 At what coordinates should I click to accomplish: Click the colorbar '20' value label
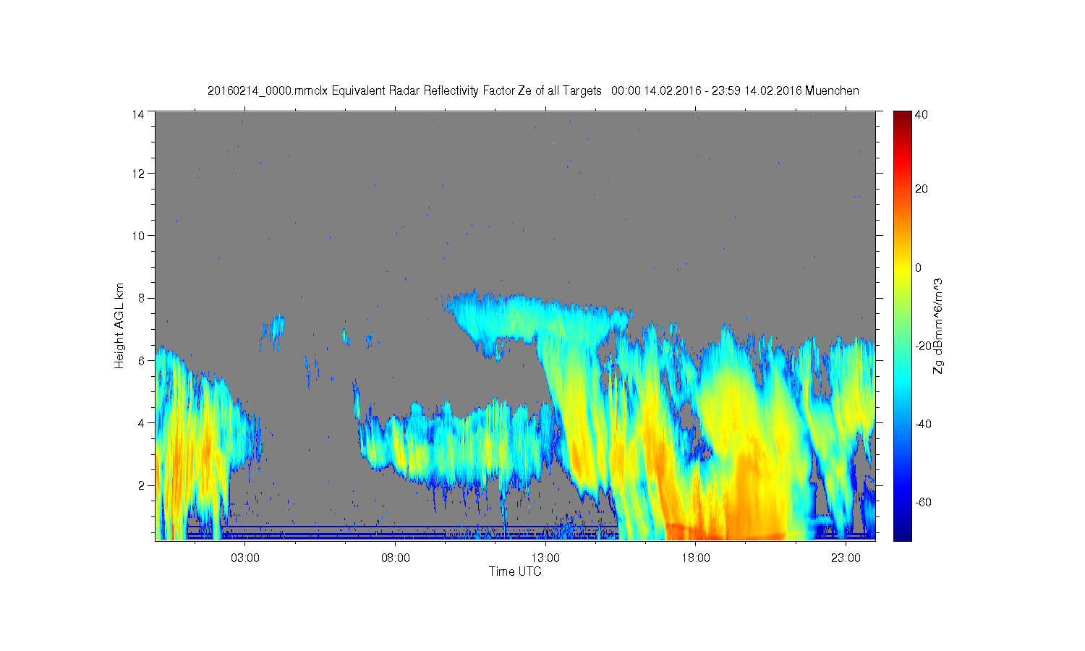pos(922,190)
